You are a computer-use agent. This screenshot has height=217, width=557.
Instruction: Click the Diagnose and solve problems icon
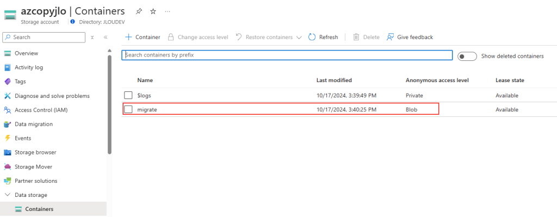[8, 96]
